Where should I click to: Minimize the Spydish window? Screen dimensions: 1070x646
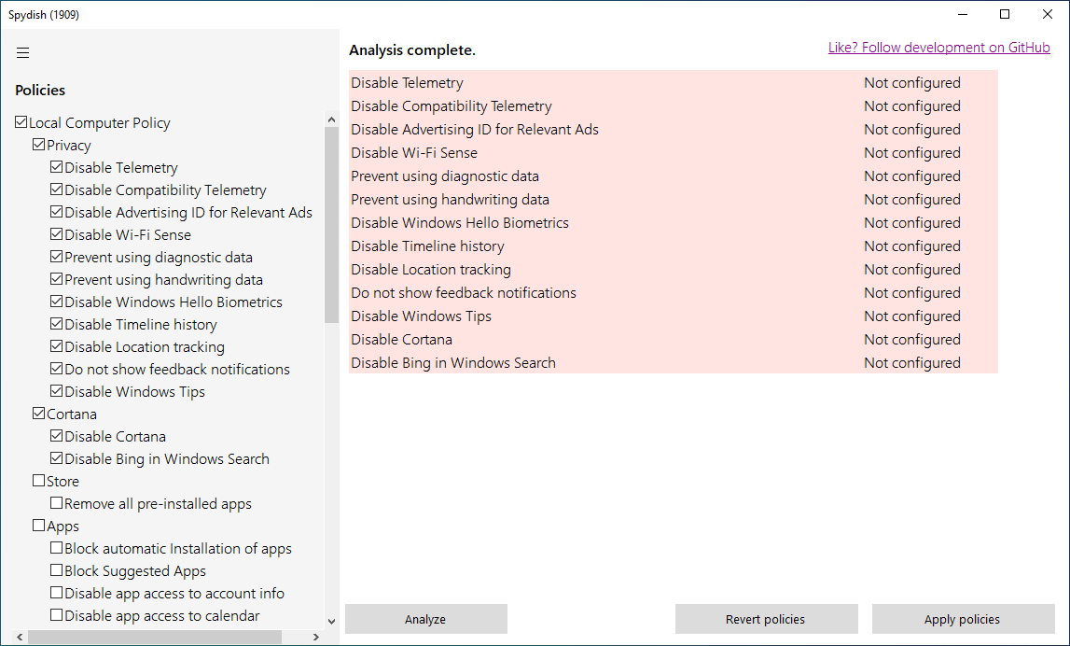962,14
